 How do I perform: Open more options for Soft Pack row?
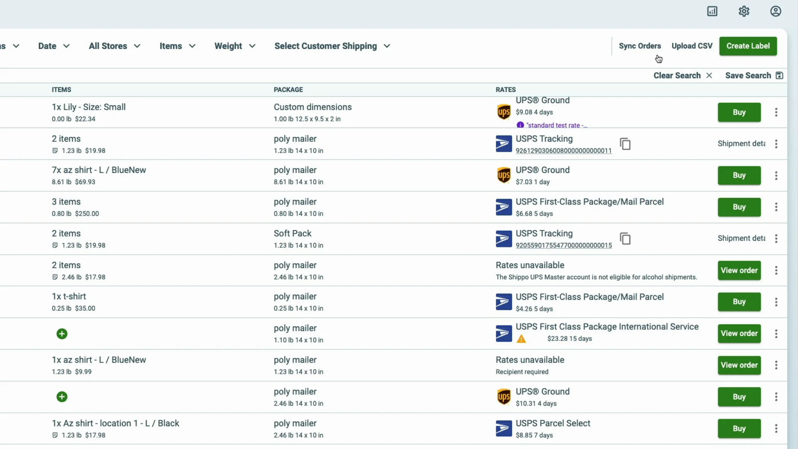[x=776, y=239]
